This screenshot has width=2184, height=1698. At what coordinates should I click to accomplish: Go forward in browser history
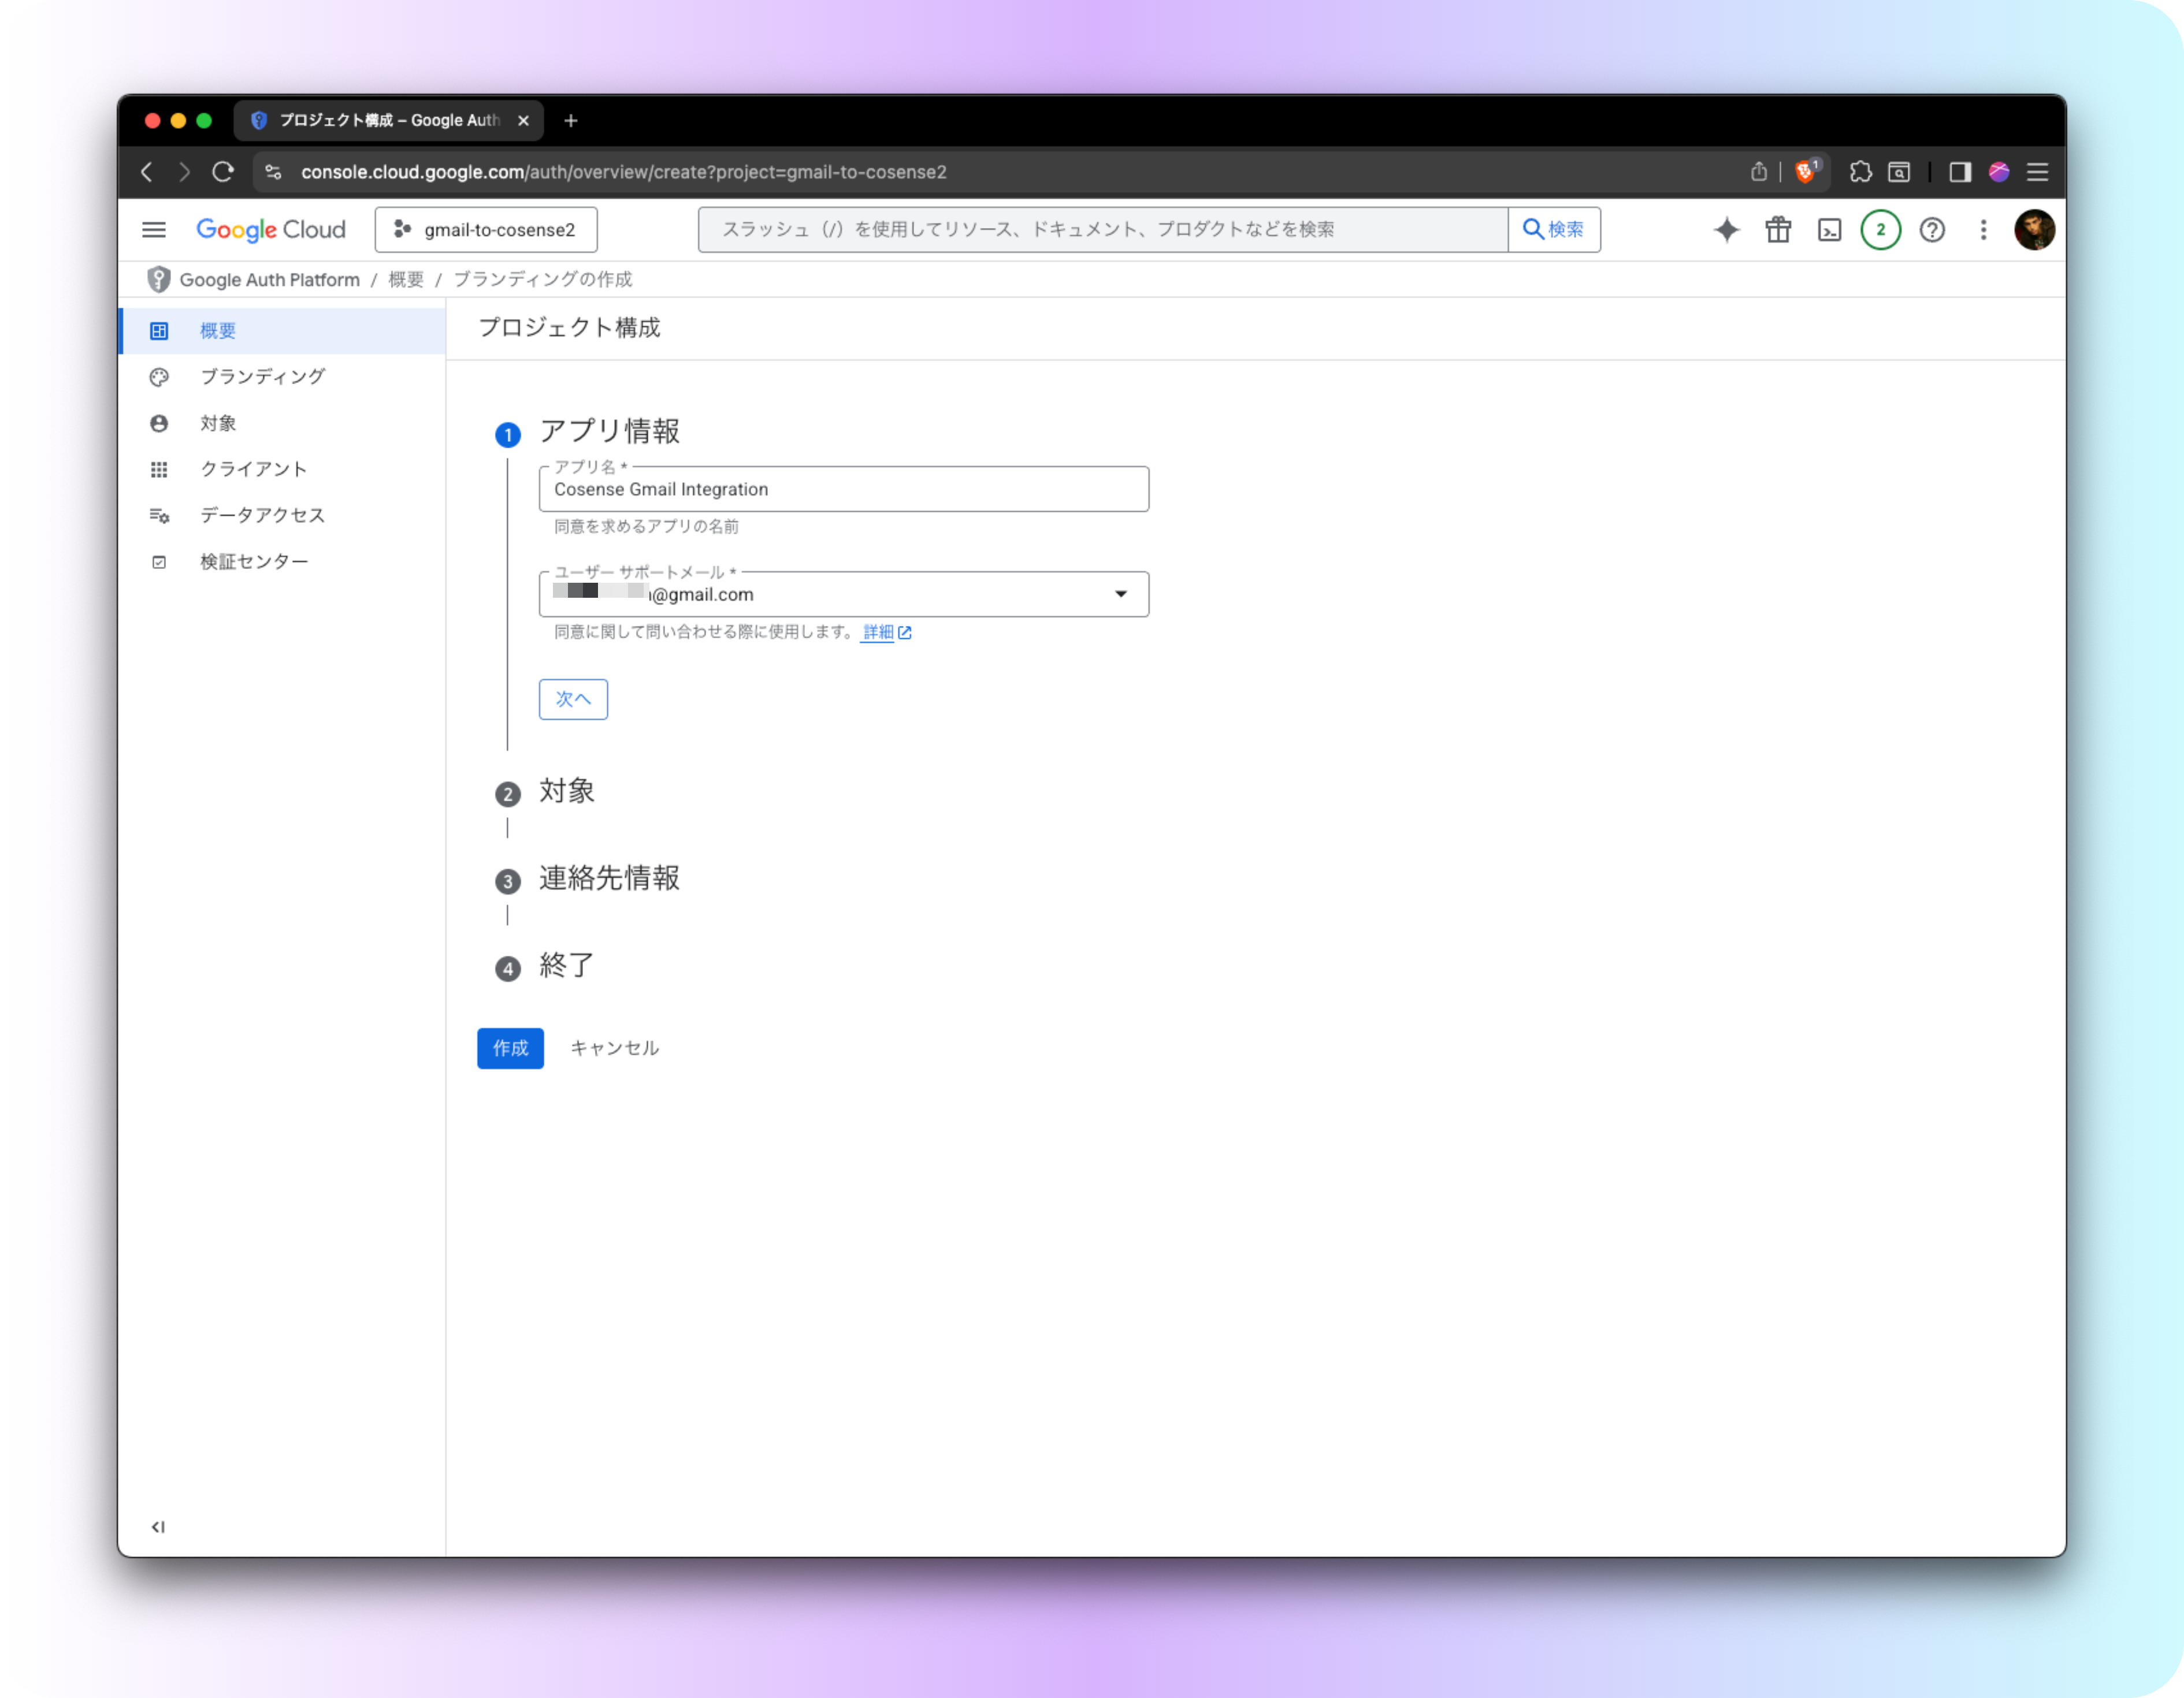[x=184, y=172]
